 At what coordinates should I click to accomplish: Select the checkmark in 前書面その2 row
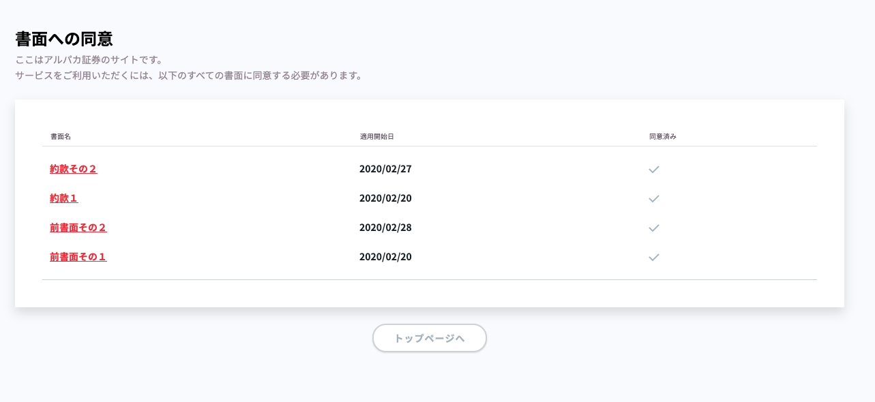coord(653,228)
